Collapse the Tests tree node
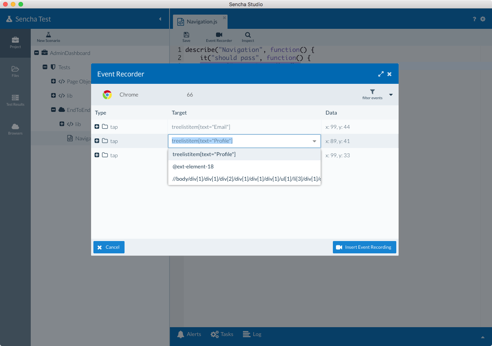The width and height of the screenshot is (492, 346). [x=45, y=67]
